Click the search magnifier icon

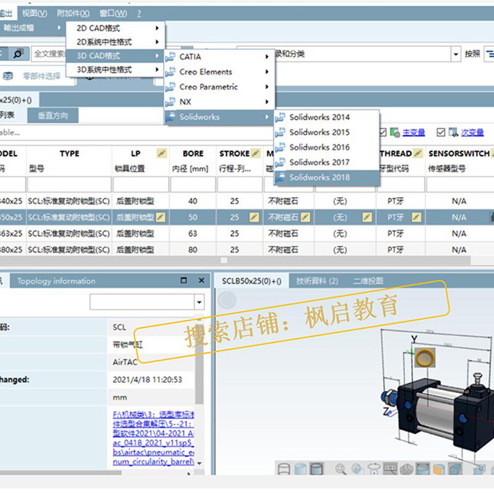[x=18, y=54]
